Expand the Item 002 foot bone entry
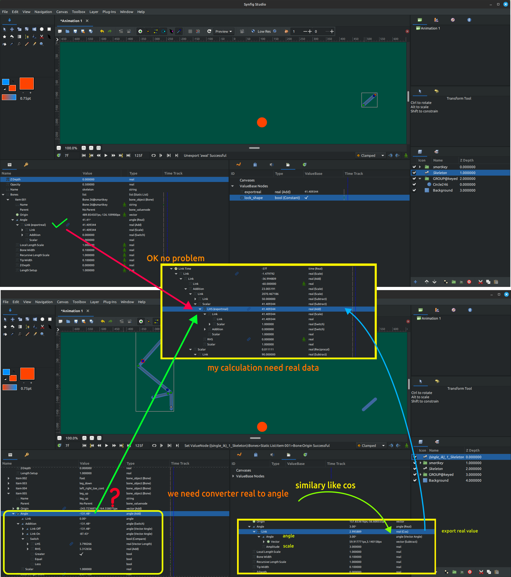511x577 pixels. coord(9,478)
